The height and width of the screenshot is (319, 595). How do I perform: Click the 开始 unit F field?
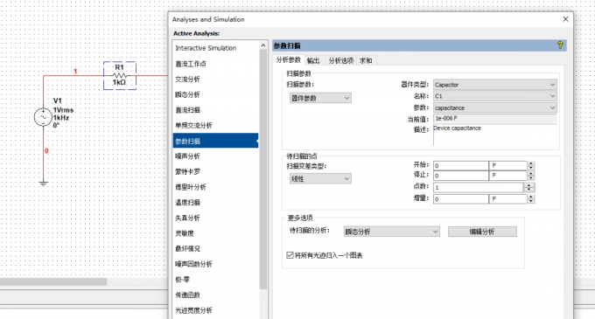[x=507, y=165]
